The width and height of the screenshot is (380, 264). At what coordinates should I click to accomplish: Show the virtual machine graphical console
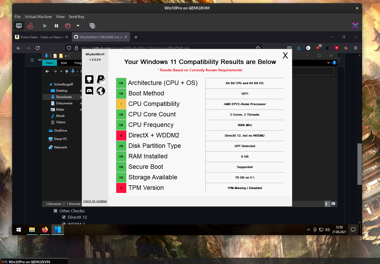tap(19, 26)
